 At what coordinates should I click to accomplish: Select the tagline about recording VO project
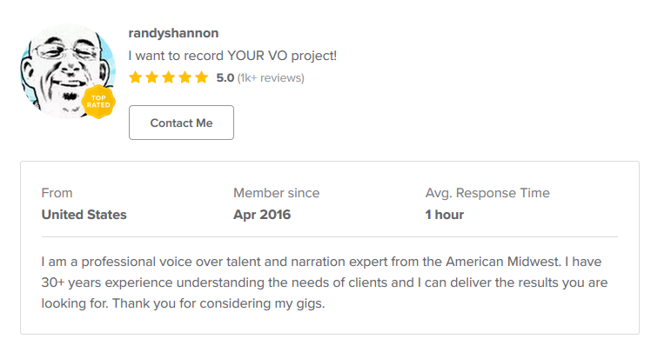point(232,56)
